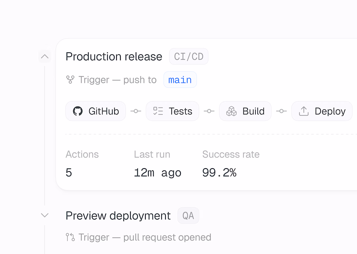Click connector node between Tests and Build

[209, 111]
